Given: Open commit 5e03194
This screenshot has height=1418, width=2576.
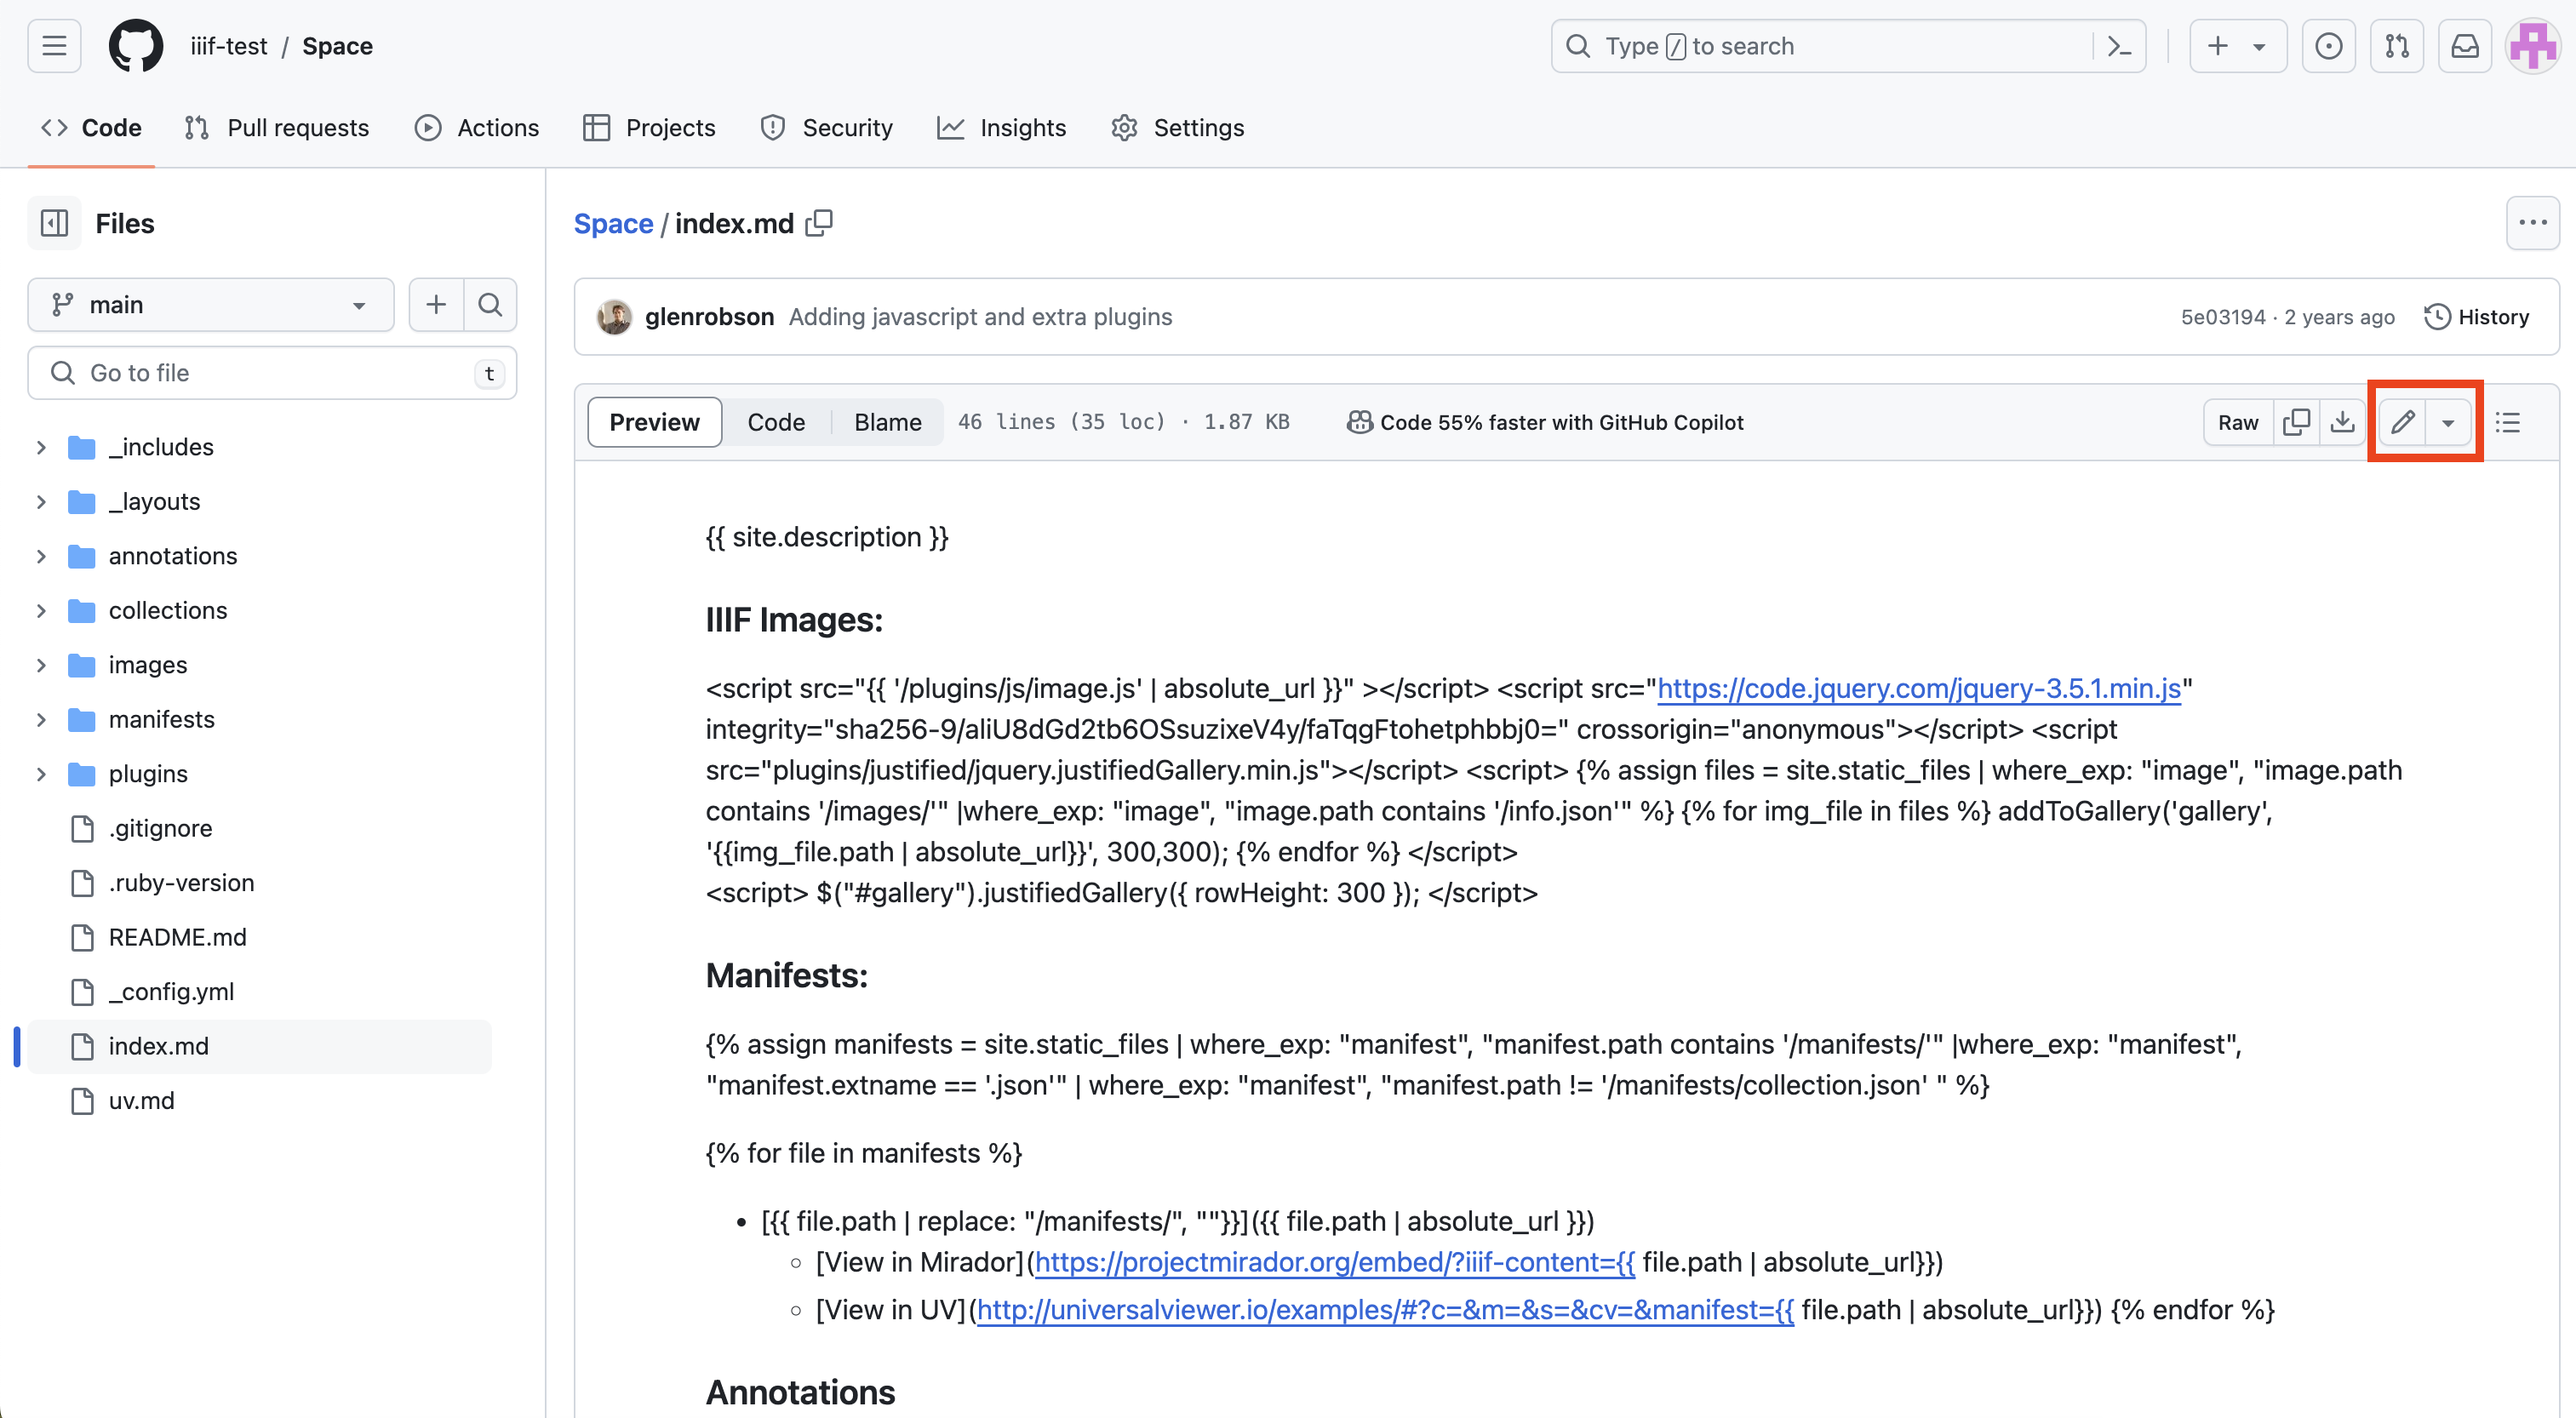Looking at the screenshot, I should point(2223,316).
